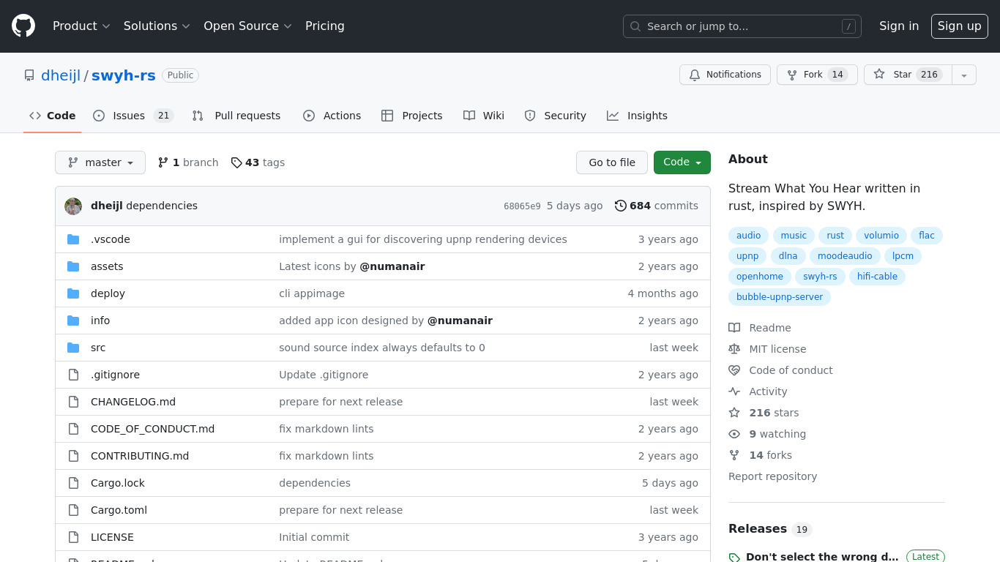Expand the Solutions menu

pos(157,26)
